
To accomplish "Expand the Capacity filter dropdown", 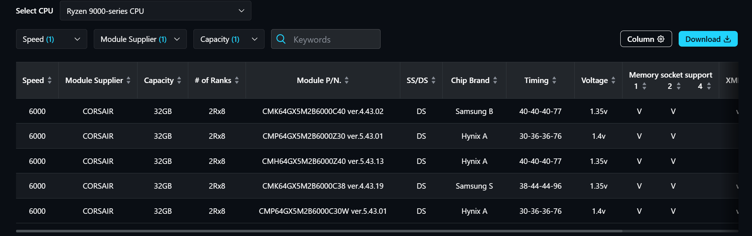I will coord(229,39).
